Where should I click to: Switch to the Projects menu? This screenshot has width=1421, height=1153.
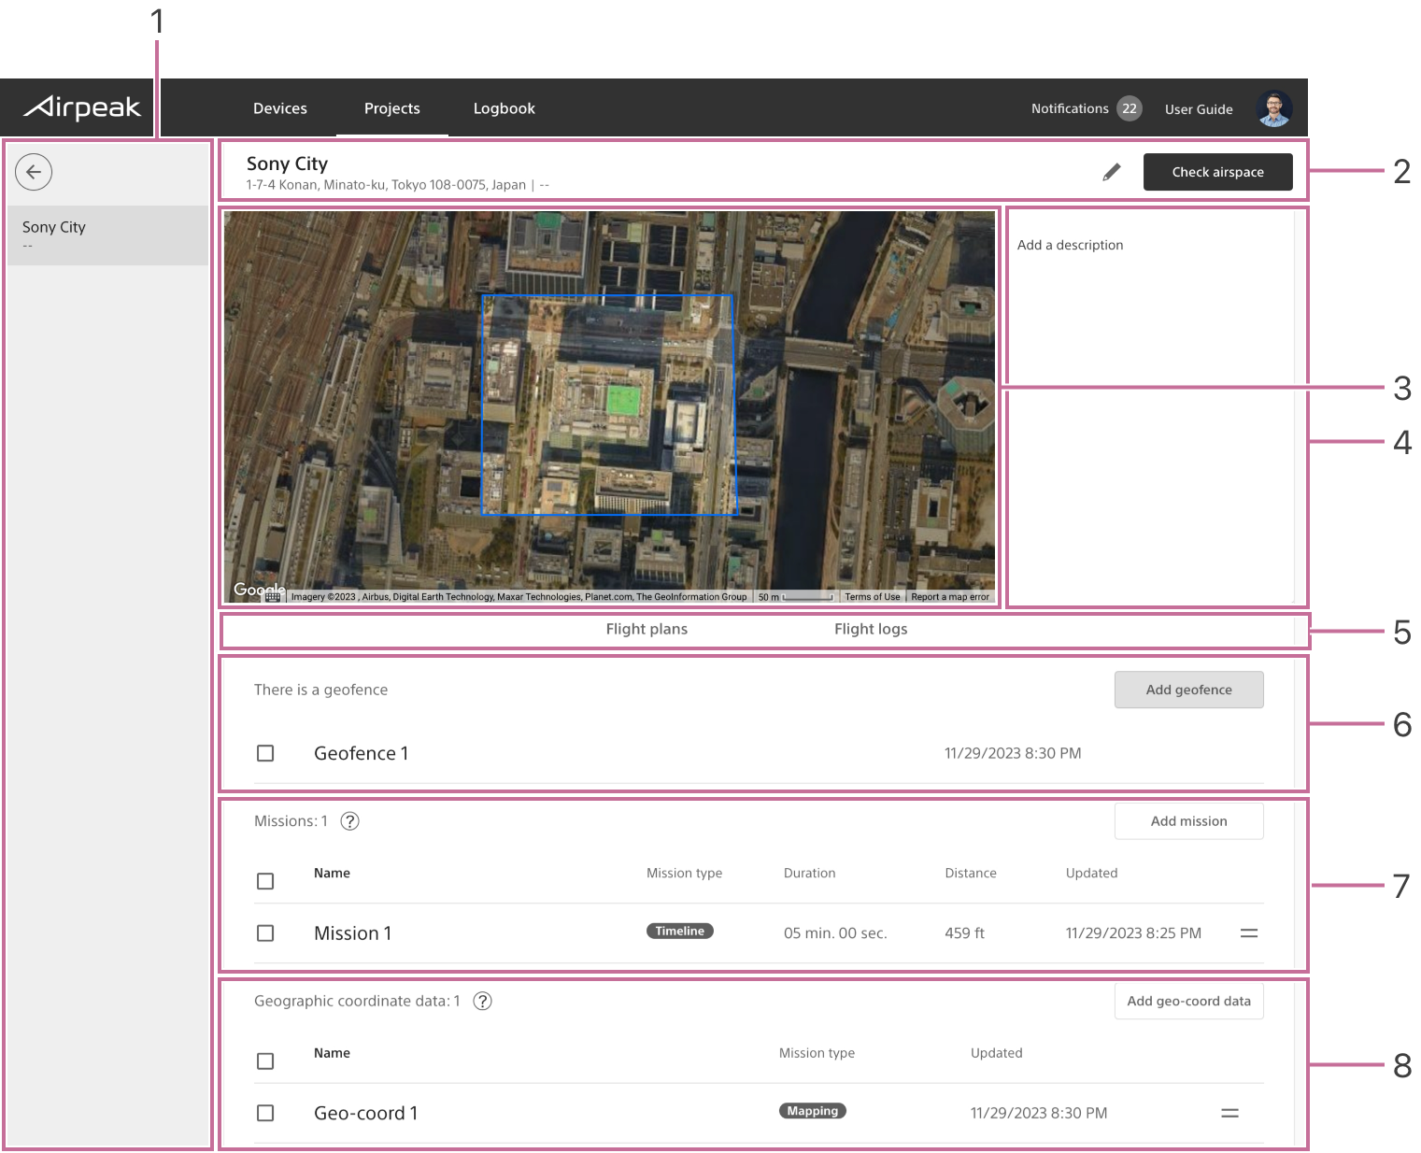(x=392, y=108)
